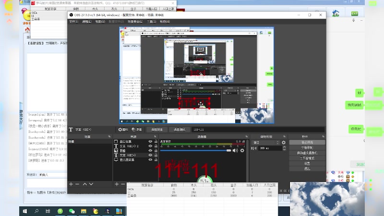This screenshot has height=216, width=384.
Task: Open the 文件 menu in OBS
Action: coord(73,22)
